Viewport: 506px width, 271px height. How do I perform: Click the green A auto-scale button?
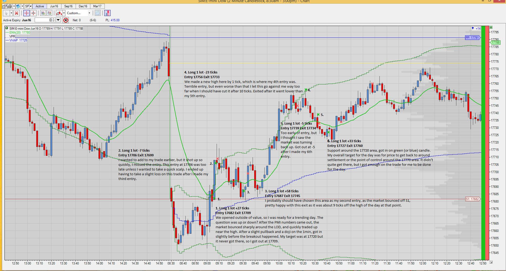click(x=491, y=28)
